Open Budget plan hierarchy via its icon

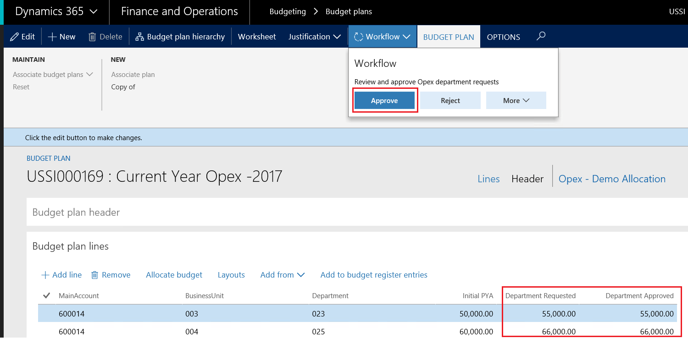pos(139,36)
